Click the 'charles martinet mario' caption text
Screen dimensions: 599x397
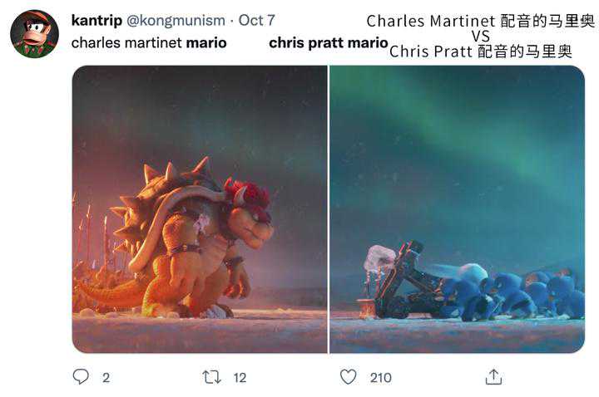coord(149,42)
